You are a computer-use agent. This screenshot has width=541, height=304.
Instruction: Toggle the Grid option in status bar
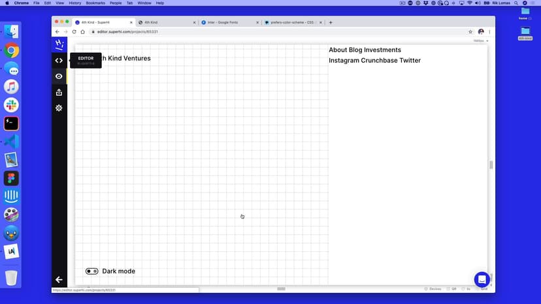pyautogui.click(x=482, y=288)
